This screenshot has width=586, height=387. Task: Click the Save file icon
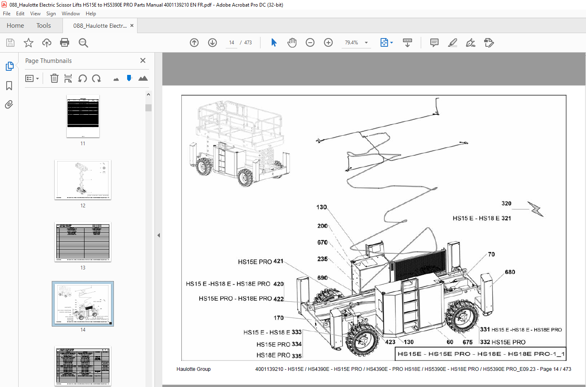click(x=10, y=43)
